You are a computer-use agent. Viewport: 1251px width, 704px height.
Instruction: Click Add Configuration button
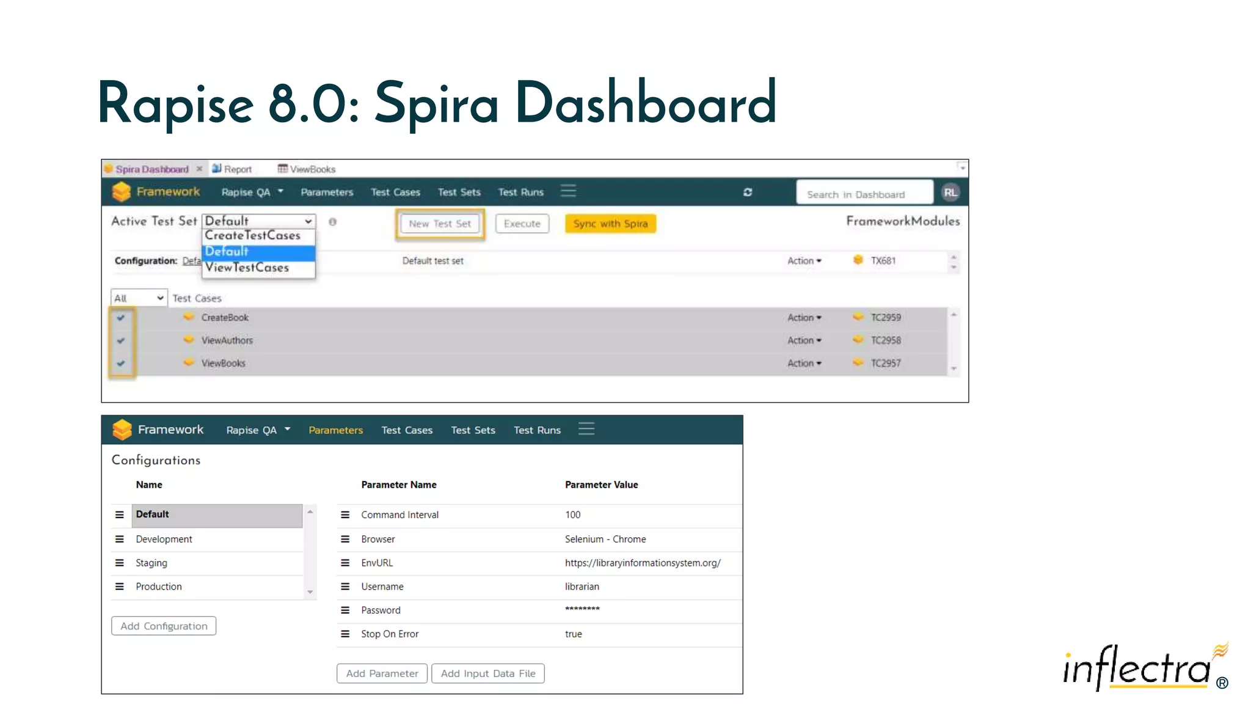coord(164,626)
